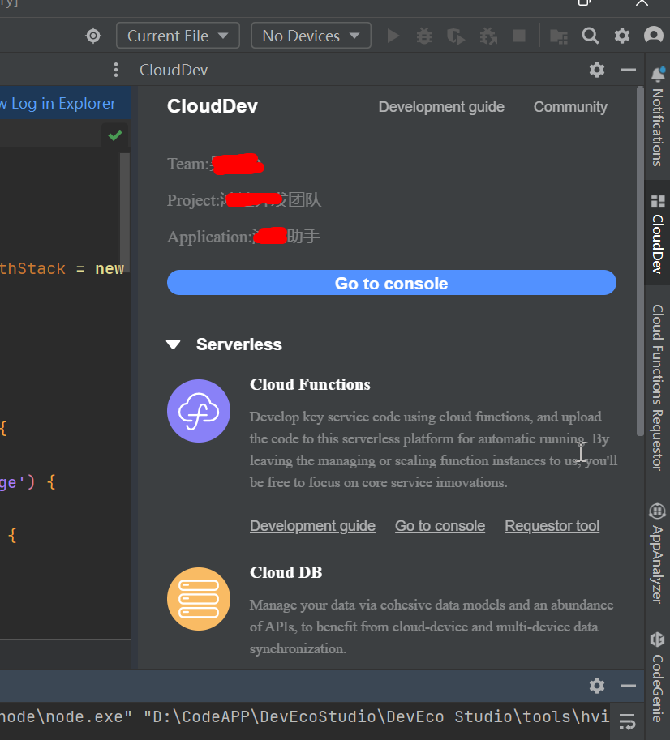
Task: Open IDE settings gear in main toolbar
Action: coord(622,36)
